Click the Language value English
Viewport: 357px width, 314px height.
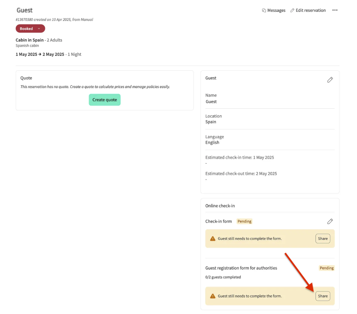(x=212, y=142)
